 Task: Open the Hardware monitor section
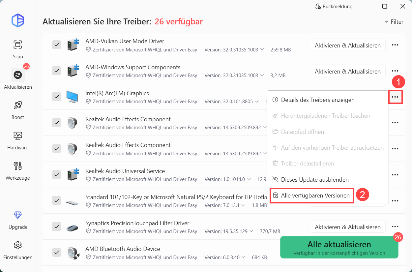[18, 140]
